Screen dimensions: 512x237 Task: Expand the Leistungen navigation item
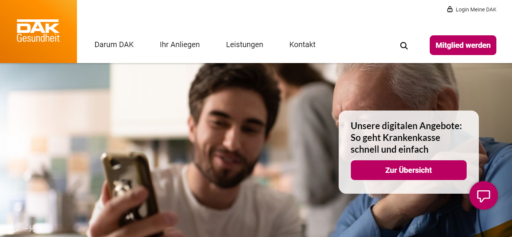pos(245,44)
